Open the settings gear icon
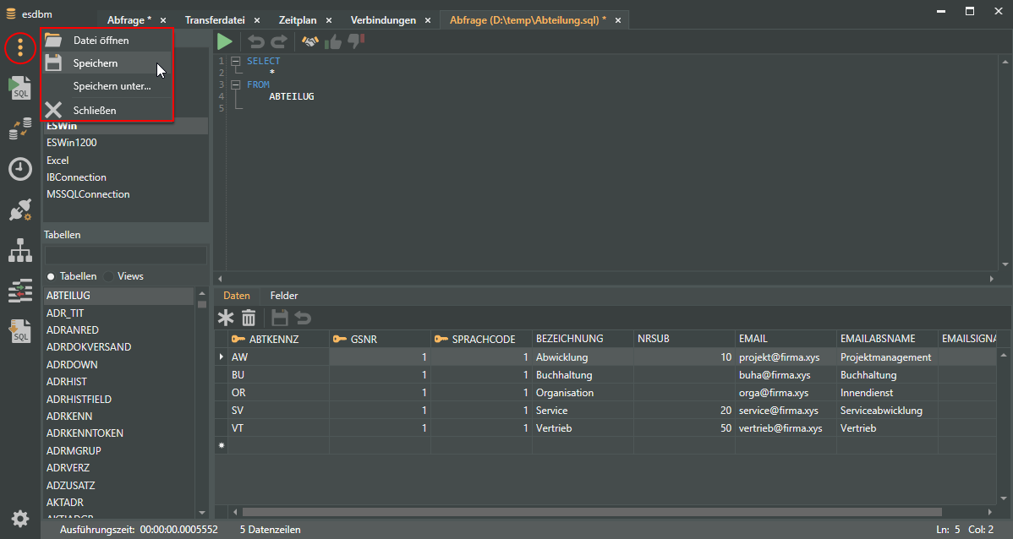Screen dimensions: 1013x539 [x=20, y=519]
